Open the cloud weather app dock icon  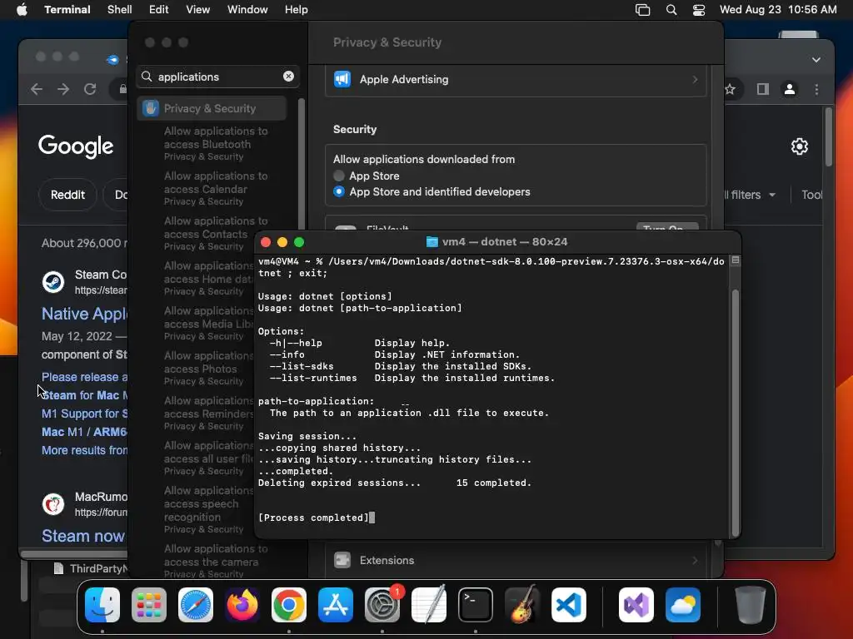(683, 605)
